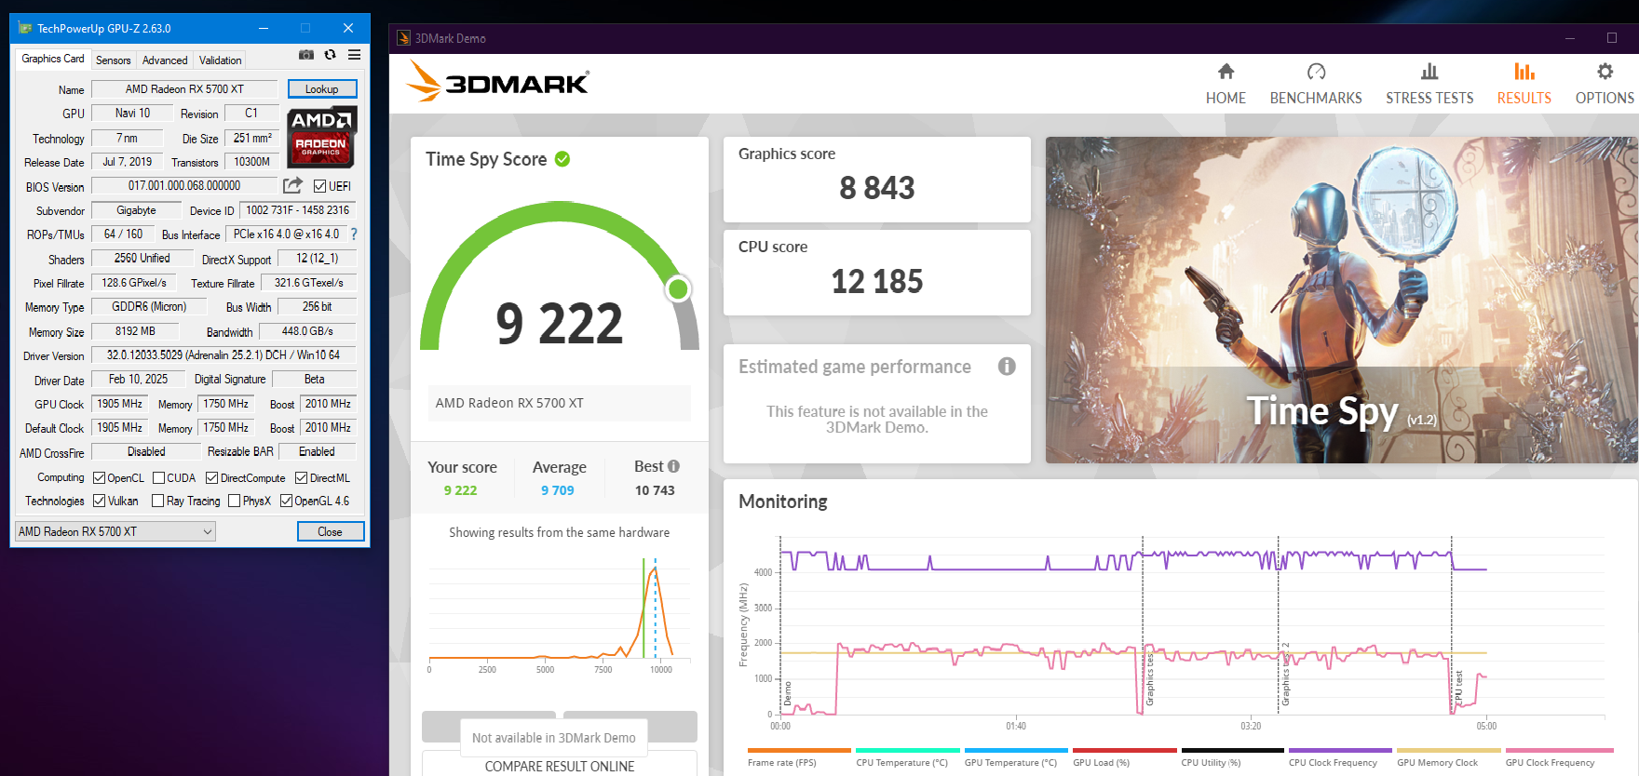Image resolution: width=1639 pixels, height=776 pixels.
Task: Open the Benchmarks gauge icon
Action: pos(1316,72)
